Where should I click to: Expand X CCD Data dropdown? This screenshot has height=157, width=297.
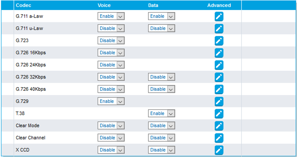pos(162,150)
